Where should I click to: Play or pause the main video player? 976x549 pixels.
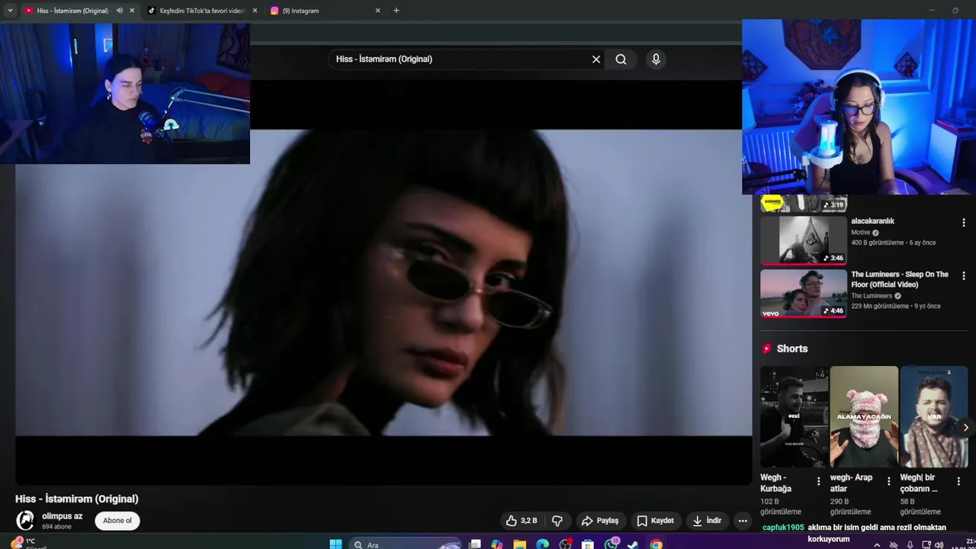[x=384, y=282]
